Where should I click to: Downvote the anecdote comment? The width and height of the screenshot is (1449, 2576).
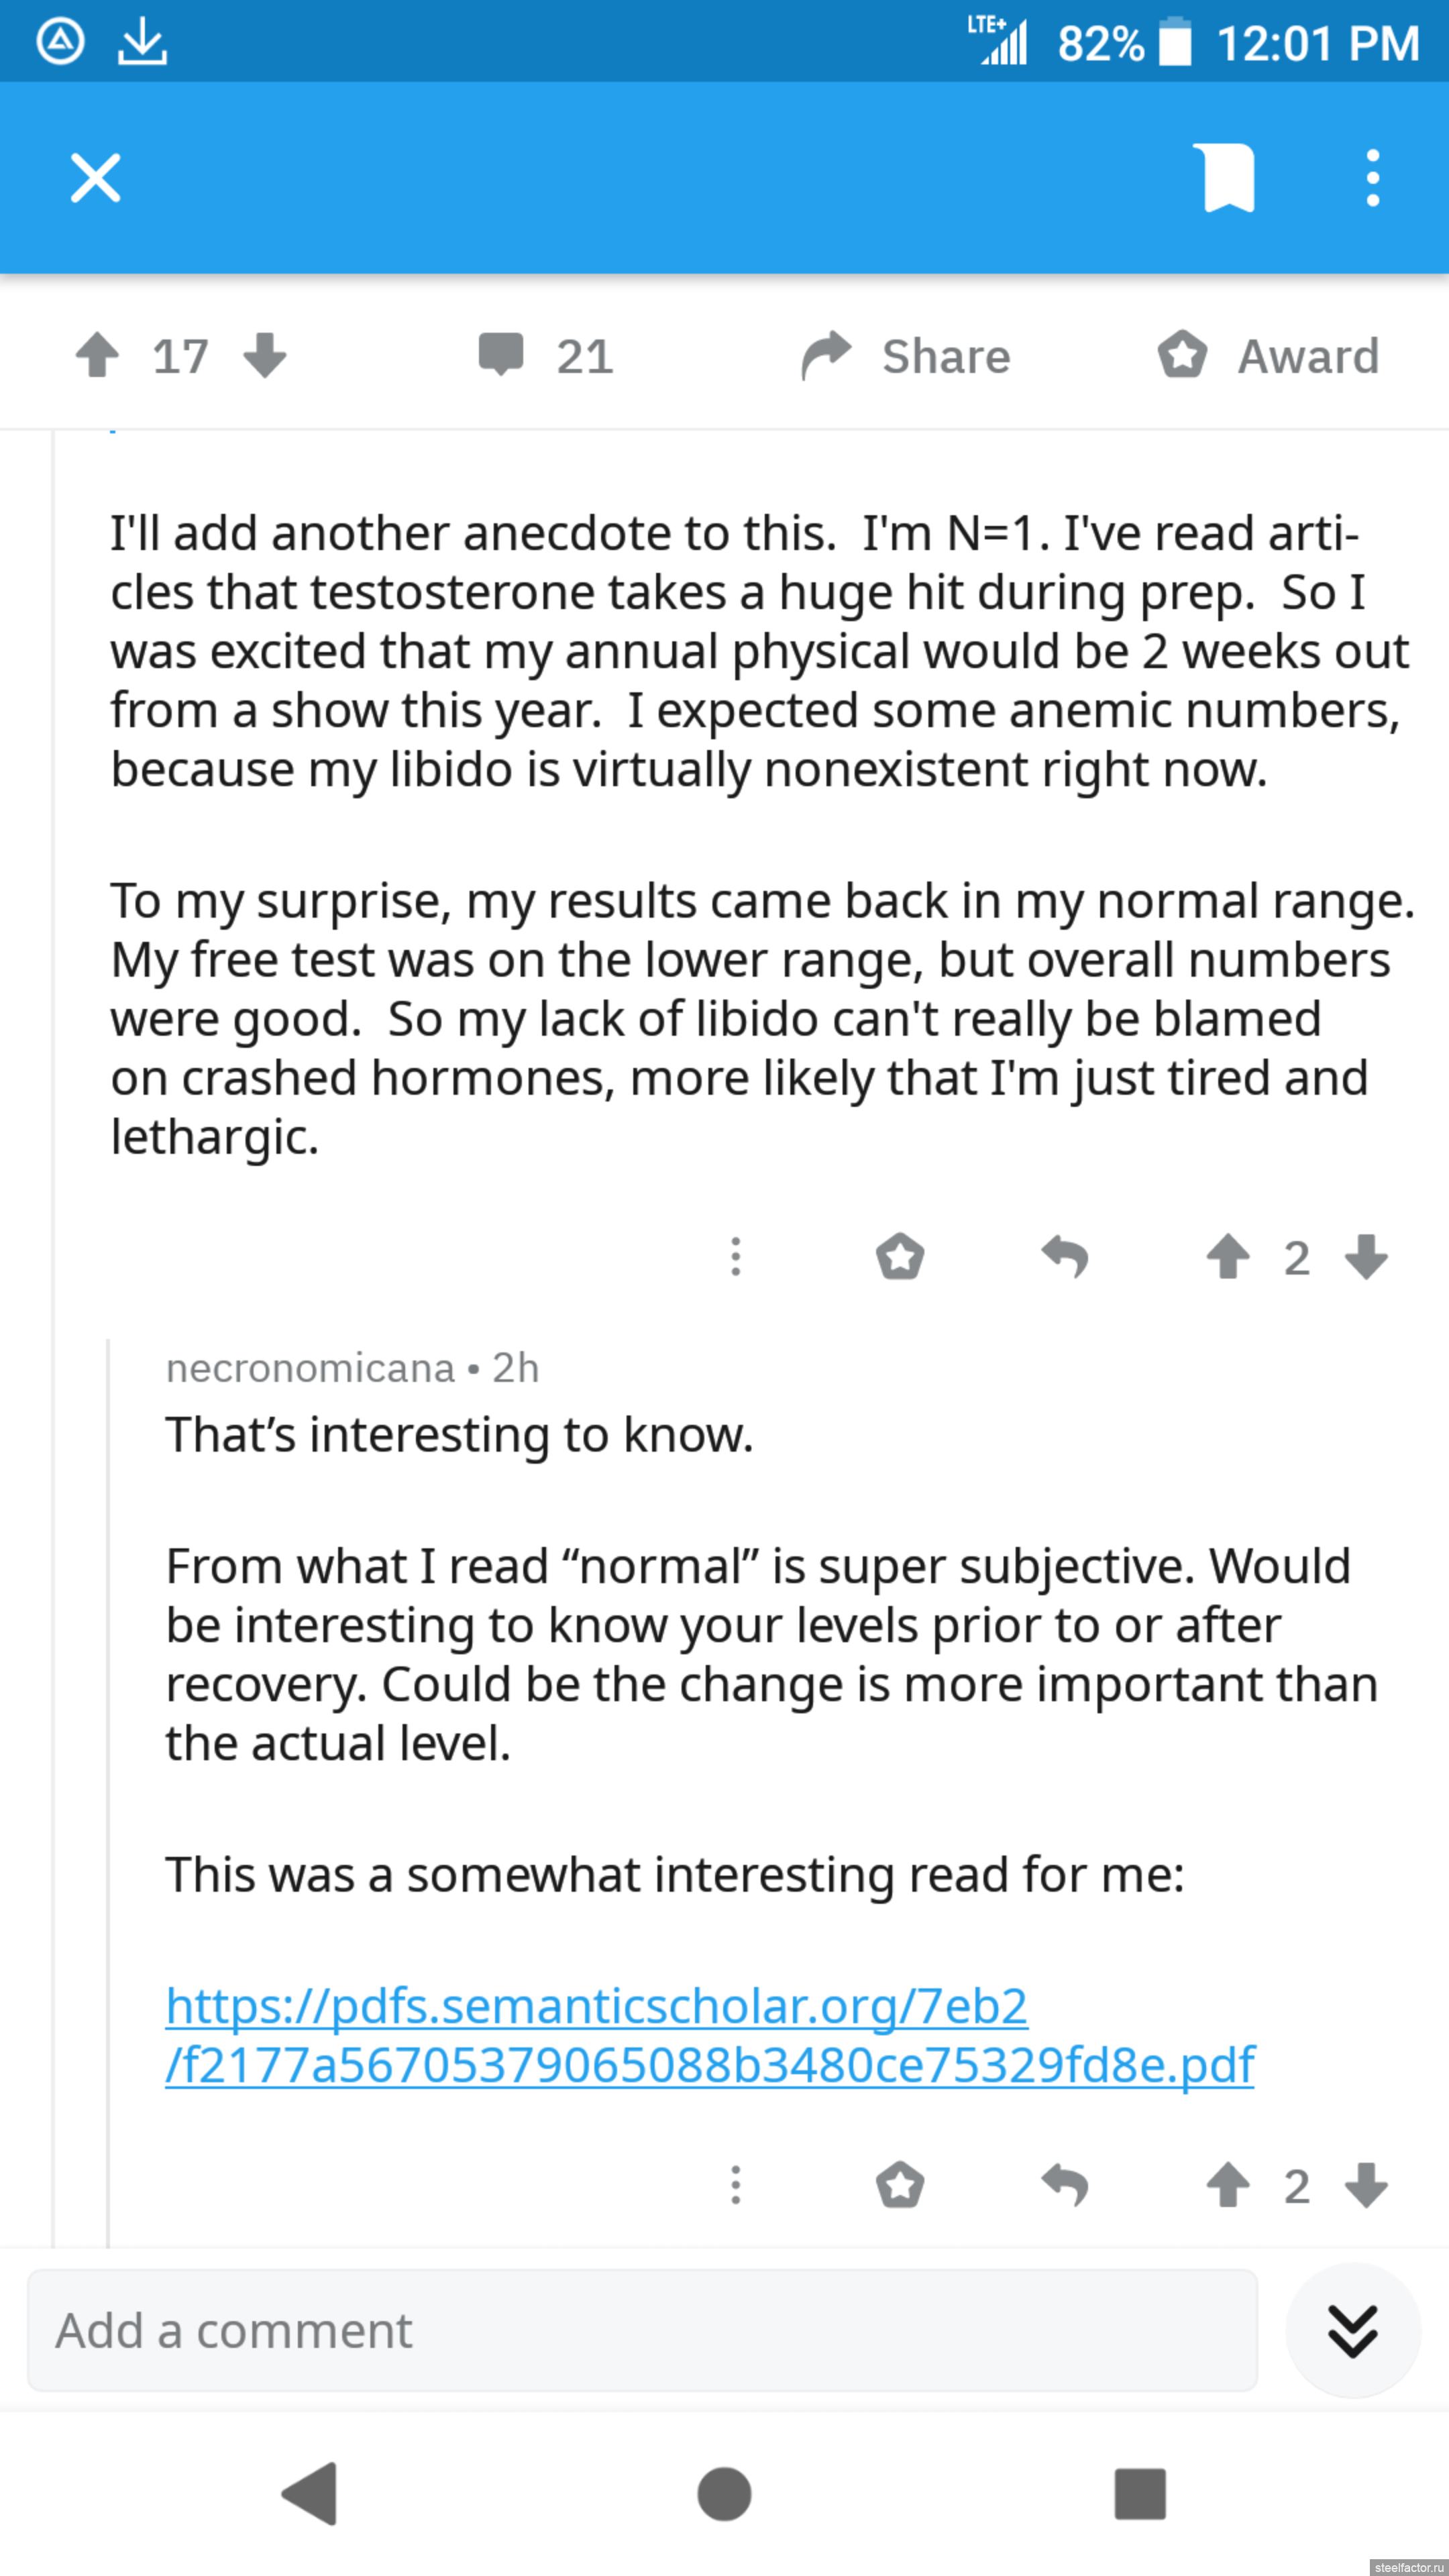pos(1366,1257)
